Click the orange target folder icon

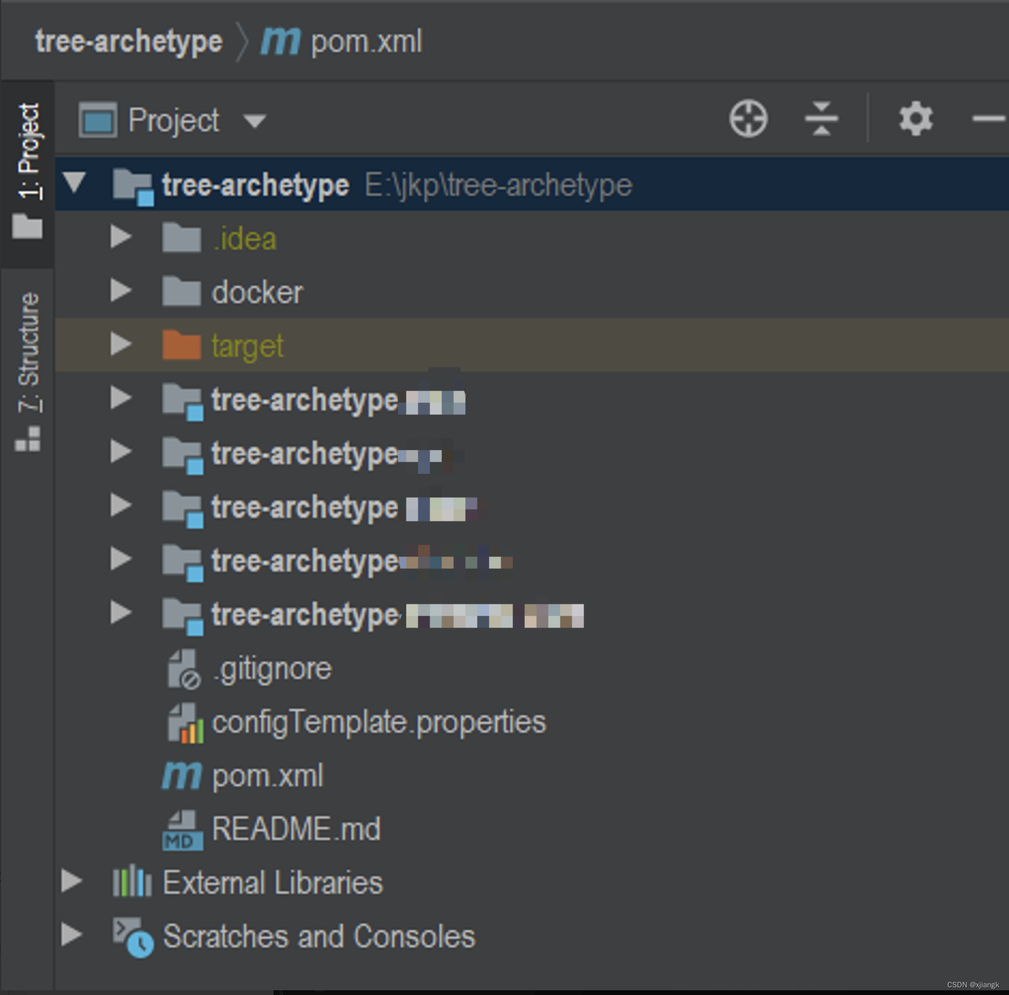pyautogui.click(x=181, y=345)
